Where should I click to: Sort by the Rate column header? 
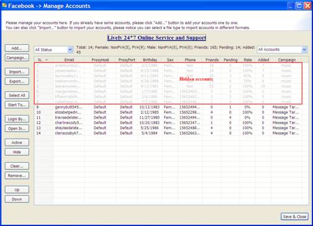pos(248,60)
